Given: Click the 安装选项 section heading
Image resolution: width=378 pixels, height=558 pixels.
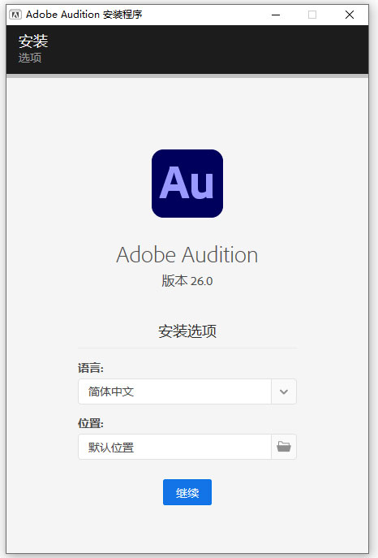Looking at the screenshot, I should click(187, 331).
